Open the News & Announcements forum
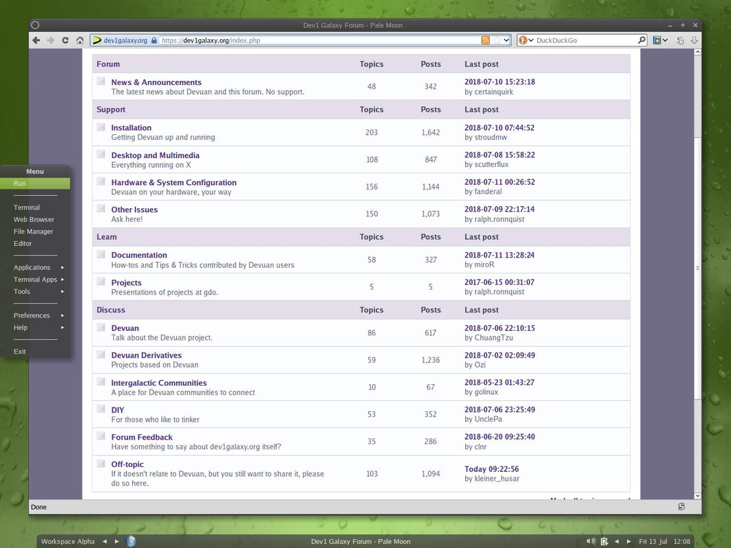 pos(156,82)
